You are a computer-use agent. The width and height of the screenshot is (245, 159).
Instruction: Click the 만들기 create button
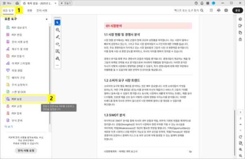tap(66, 3)
